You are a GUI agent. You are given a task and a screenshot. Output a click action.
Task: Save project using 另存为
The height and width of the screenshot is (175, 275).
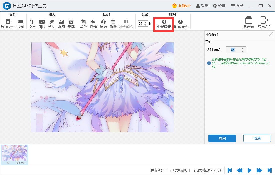(249, 22)
